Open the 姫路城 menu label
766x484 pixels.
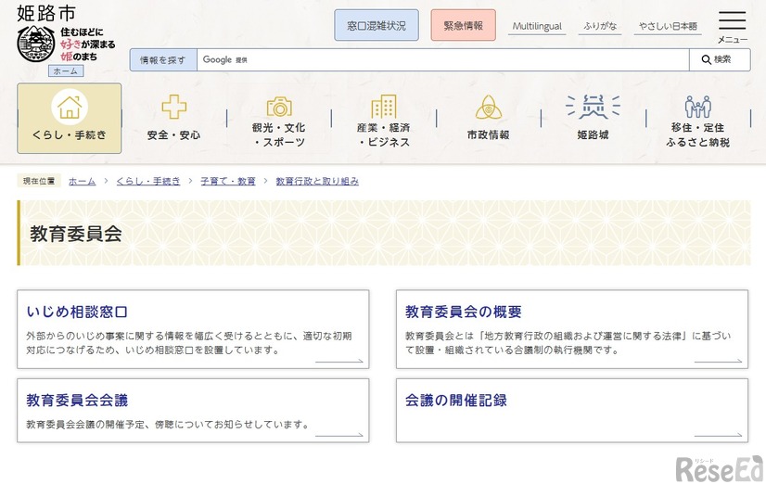593,135
